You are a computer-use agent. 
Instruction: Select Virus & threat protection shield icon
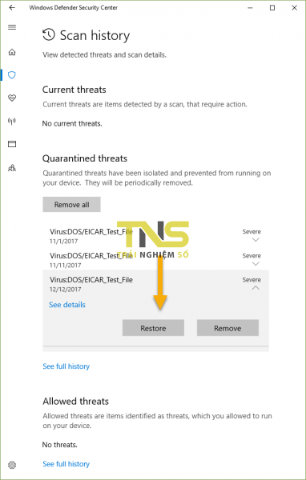point(12,75)
